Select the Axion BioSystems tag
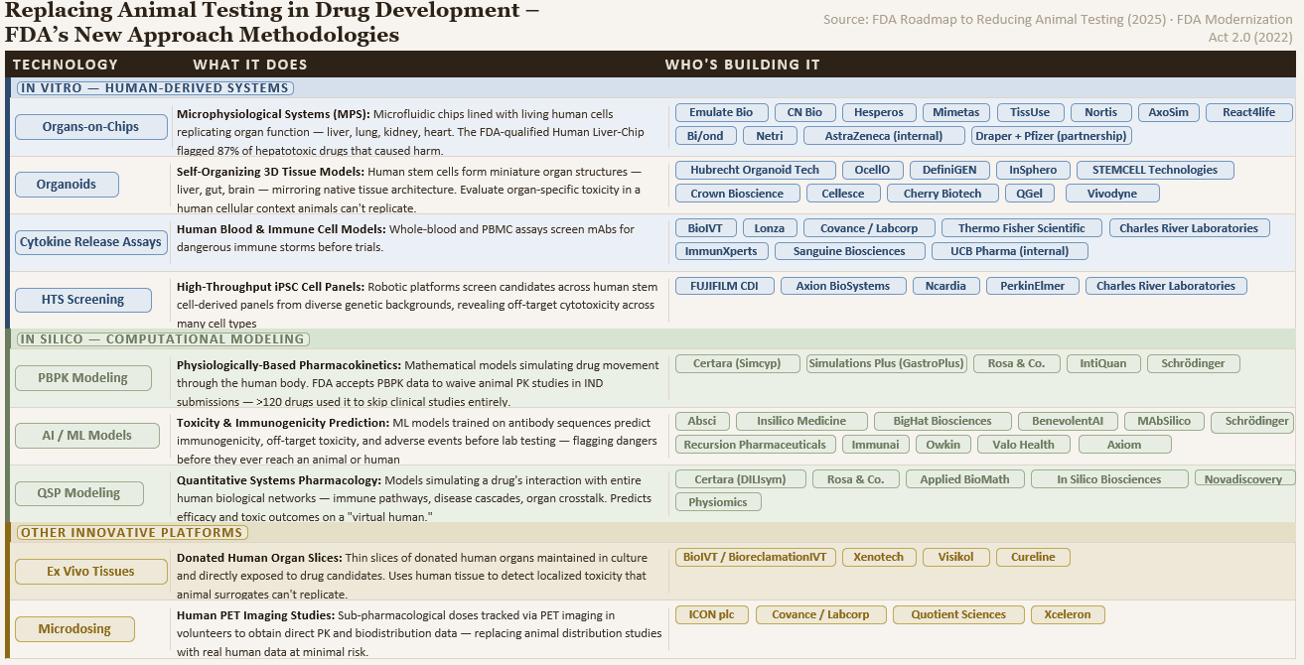Image resolution: width=1304 pixels, height=665 pixels. (x=843, y=286)
